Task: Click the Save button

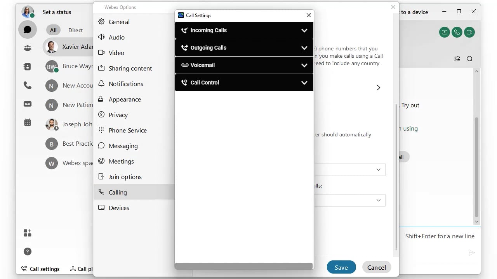Action: 341,267
